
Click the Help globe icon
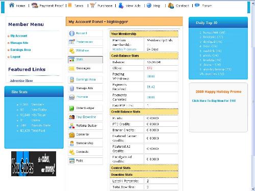149,6
